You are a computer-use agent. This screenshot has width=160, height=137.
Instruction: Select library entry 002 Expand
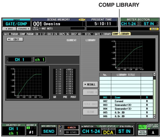[x=126, y=101]
